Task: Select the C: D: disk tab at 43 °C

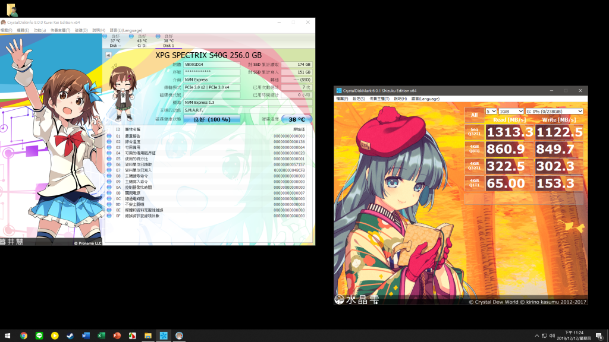Action: [142, 41]
